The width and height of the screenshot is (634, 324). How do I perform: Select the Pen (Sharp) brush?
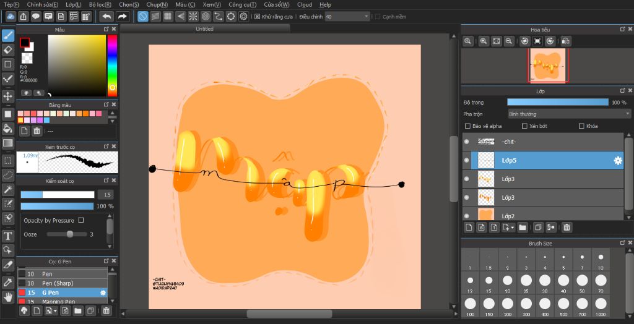(x=63, y=283)
